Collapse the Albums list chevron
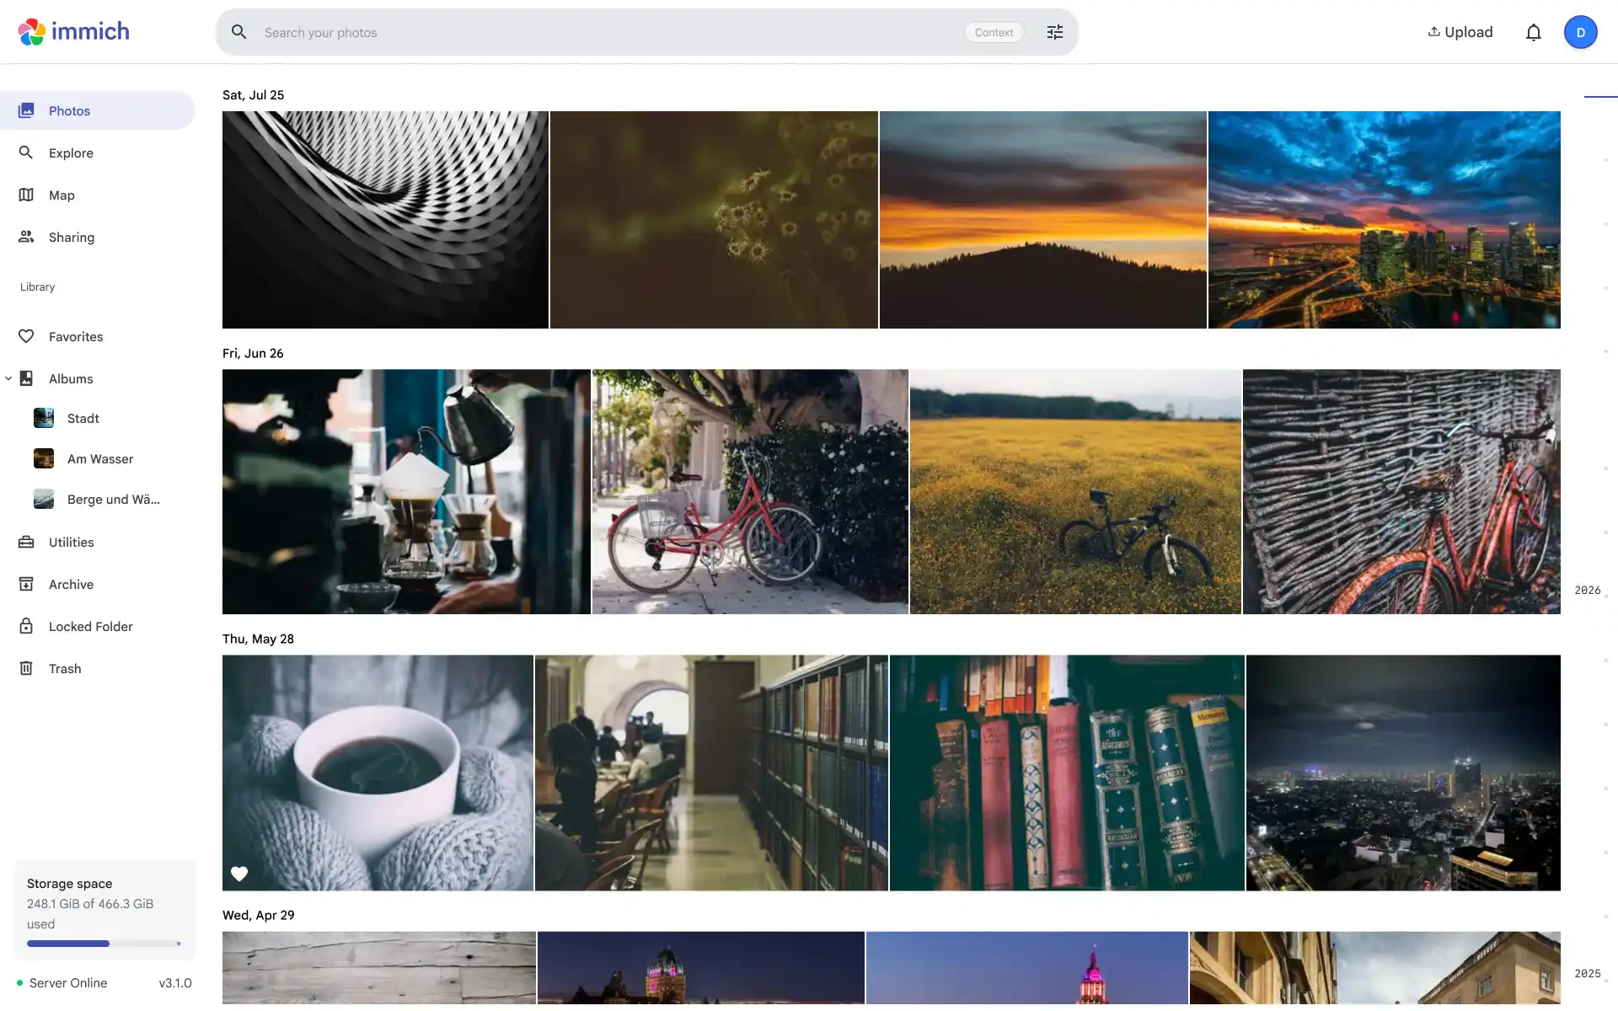Image resolution: width=1618 pixels, height=1011 pixels. click(x=8, y=378)
